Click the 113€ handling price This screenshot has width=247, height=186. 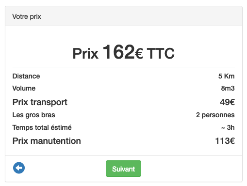coord(225,141)
